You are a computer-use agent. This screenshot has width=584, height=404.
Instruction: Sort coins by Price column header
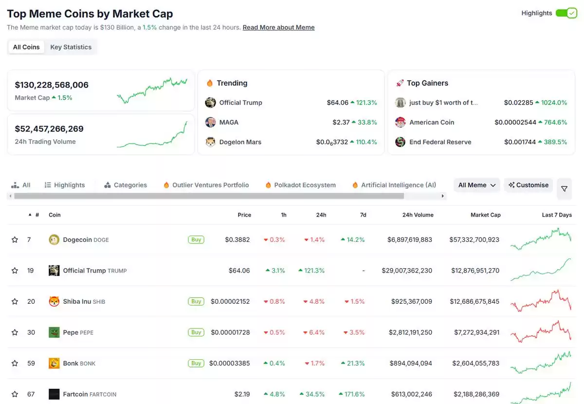click(244, 215)
